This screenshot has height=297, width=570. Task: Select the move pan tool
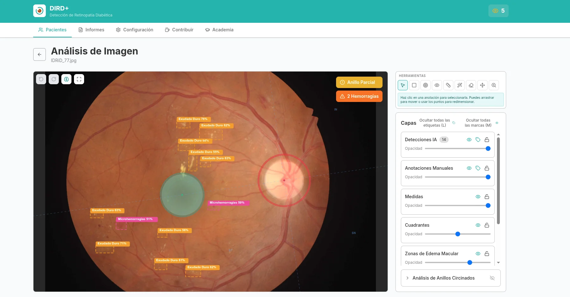[x=482, y=85]
